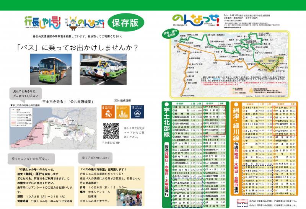Select the 網津・緑川・走潟版 green label on the route map
The width and height of the screenshot is (306, 209).
tap(170, 34)
